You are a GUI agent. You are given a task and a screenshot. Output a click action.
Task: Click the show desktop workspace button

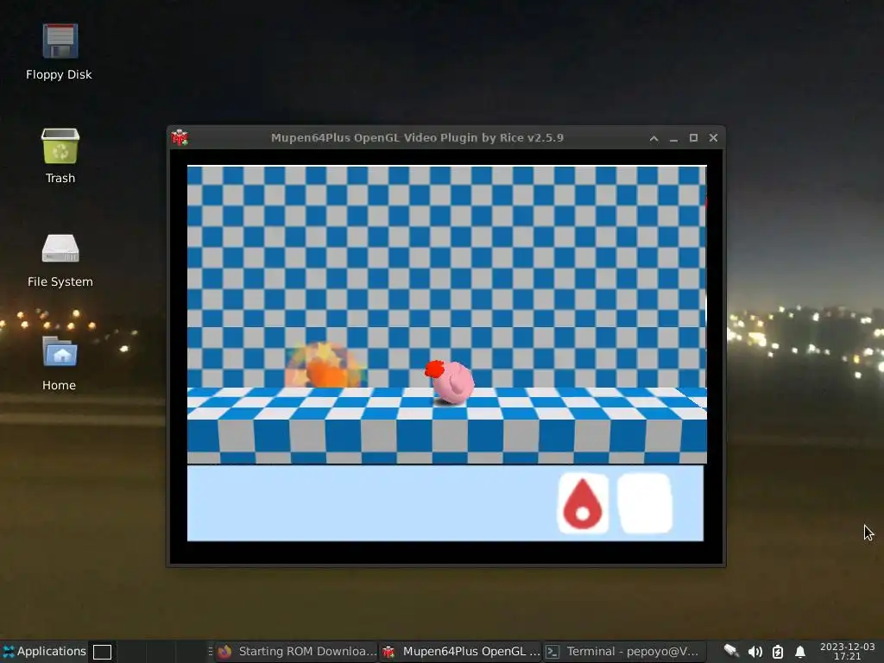(102, 652)
